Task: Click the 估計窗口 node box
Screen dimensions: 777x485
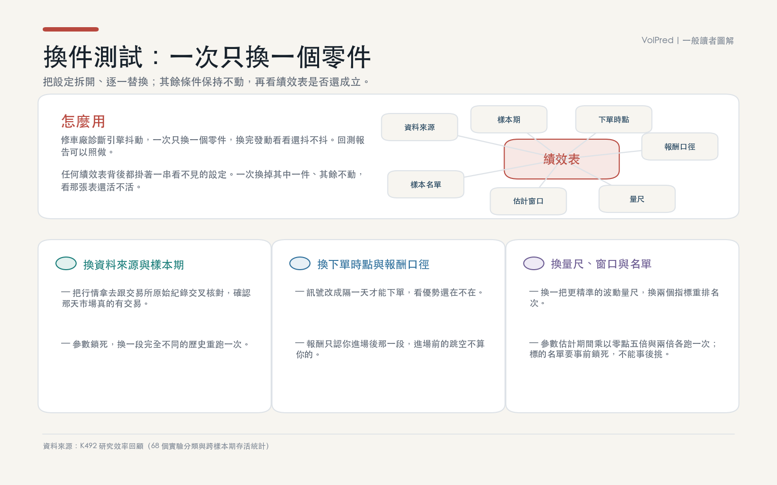Action: (x=528, y=201)
